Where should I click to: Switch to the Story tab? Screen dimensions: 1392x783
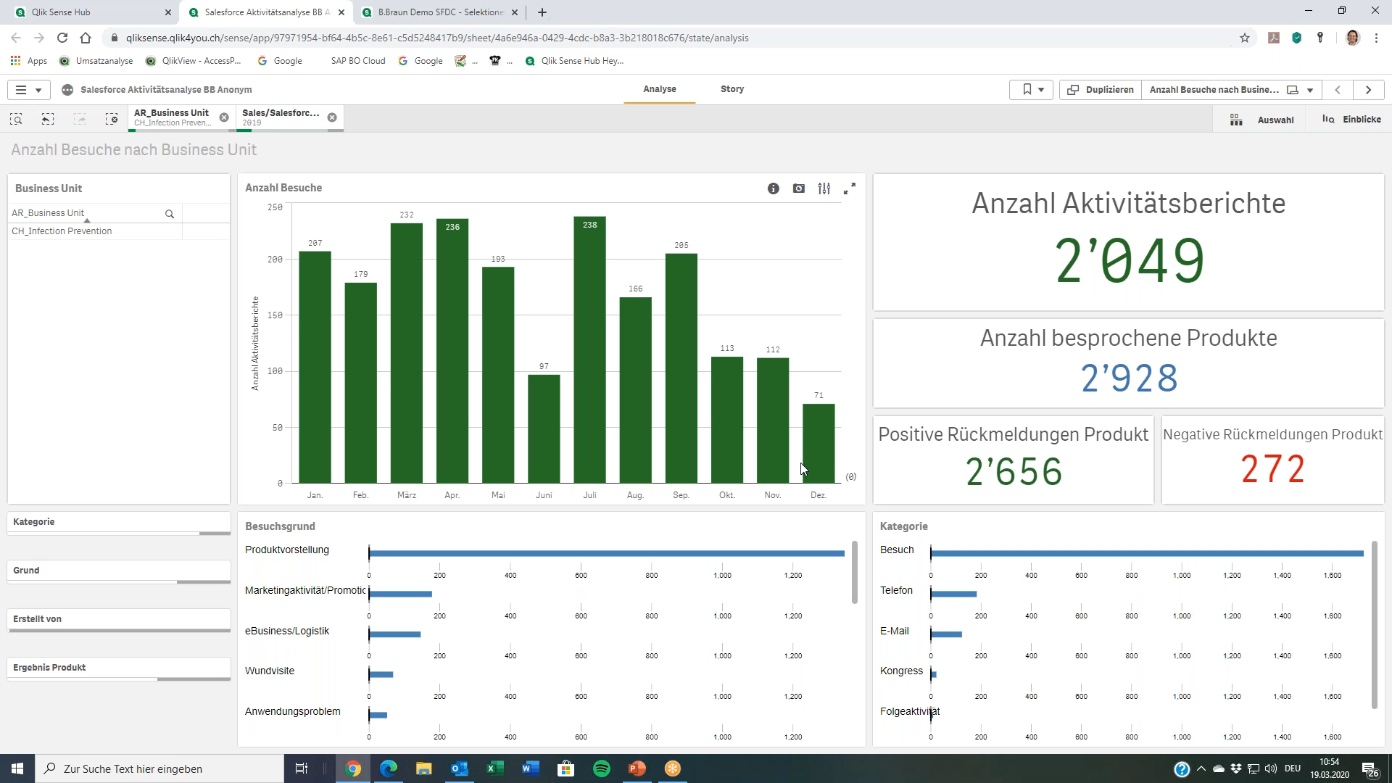click(x=733, y=89)
